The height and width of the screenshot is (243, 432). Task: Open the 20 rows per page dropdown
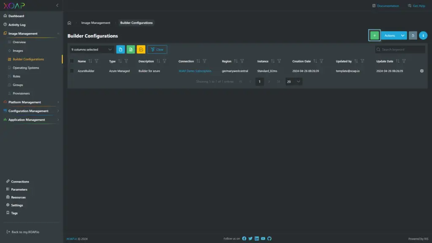tap(294, 81)
